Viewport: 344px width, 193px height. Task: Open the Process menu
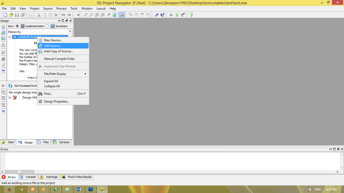(x=61, y=8)
